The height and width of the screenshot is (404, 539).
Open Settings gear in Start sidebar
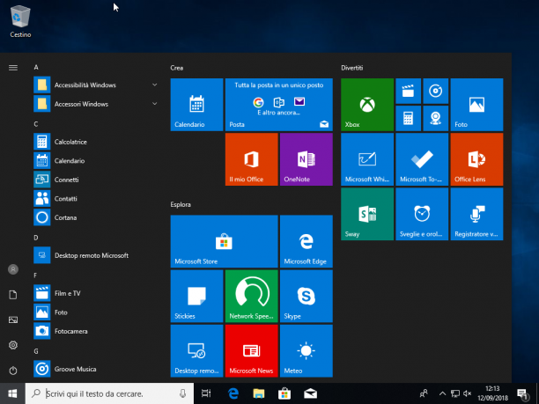pyautogui.click(x=13, y=345)
